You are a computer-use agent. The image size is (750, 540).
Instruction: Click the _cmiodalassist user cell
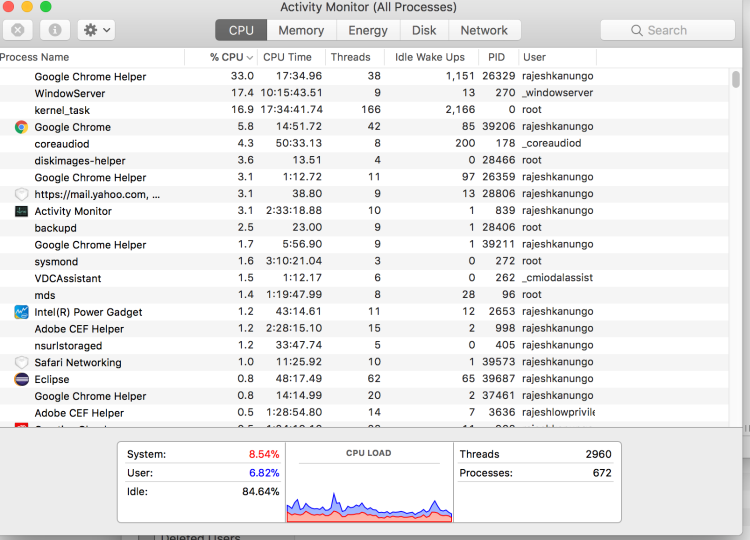(557, 278)
